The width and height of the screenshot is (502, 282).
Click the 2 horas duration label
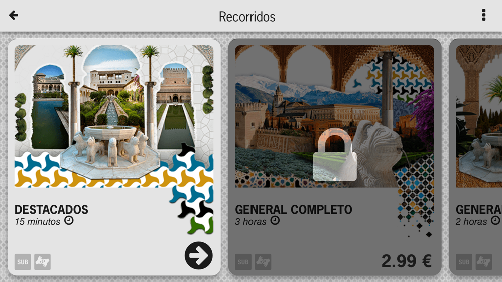(471, 221)
